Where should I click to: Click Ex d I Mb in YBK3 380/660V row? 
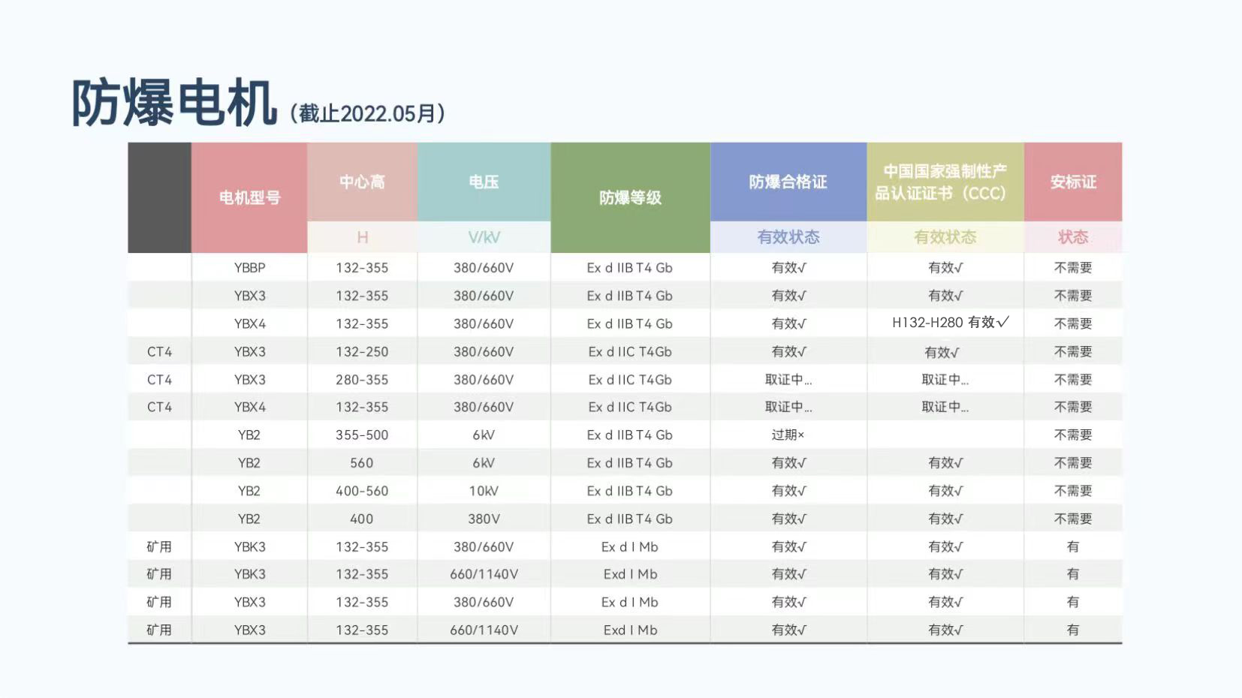[630, 546]
